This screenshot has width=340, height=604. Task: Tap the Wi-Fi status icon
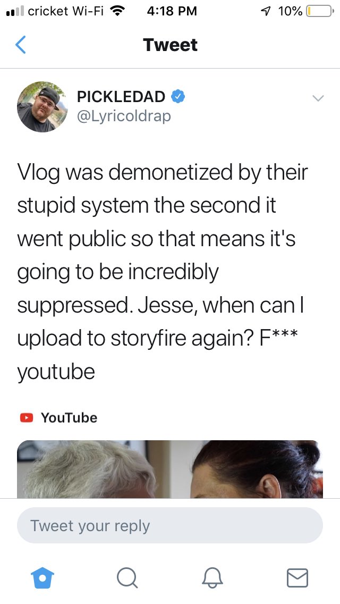pos(118,11)
